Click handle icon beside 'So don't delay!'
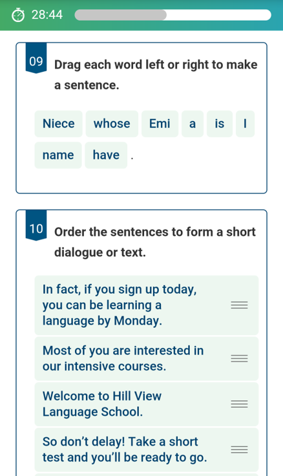The width and height of the screenshot is (283, 476). pos(239,449)
